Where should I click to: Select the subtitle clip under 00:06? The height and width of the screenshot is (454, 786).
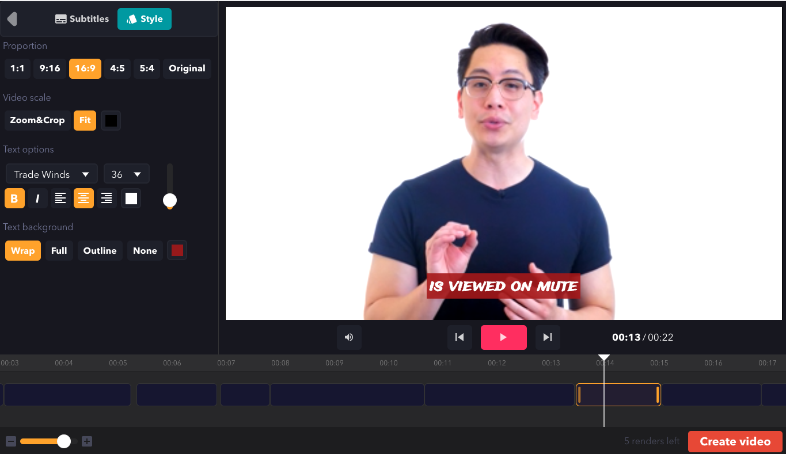point(177,395)
